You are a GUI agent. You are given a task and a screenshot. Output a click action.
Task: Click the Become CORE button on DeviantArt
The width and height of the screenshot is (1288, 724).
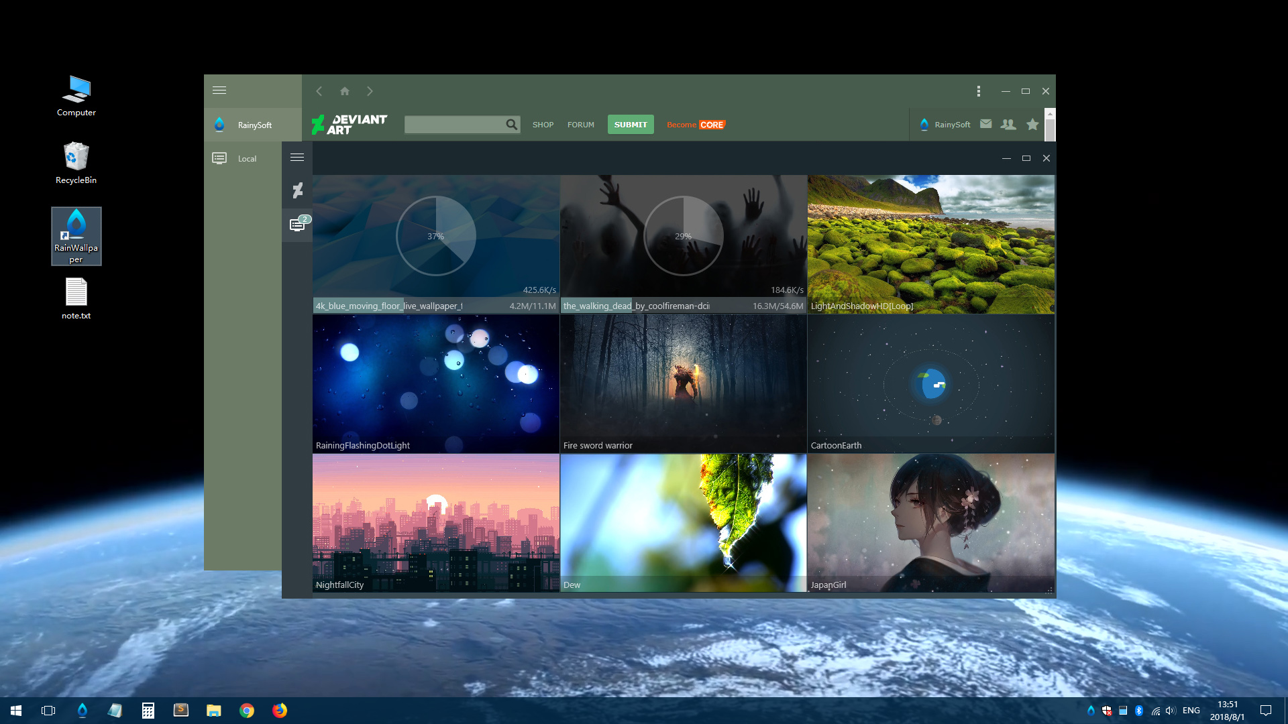pyautogui.click(x=696, y=124)
